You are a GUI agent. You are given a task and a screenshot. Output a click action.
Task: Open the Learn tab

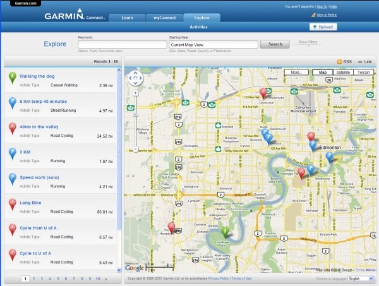[x=127, y=18]
